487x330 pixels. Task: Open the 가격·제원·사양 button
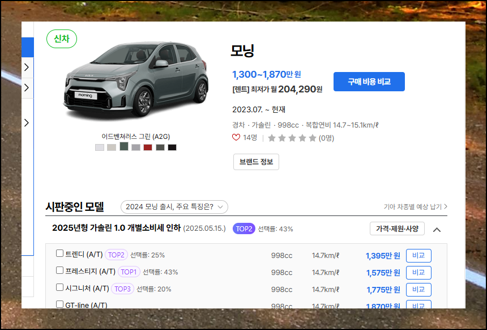(397, 229)
